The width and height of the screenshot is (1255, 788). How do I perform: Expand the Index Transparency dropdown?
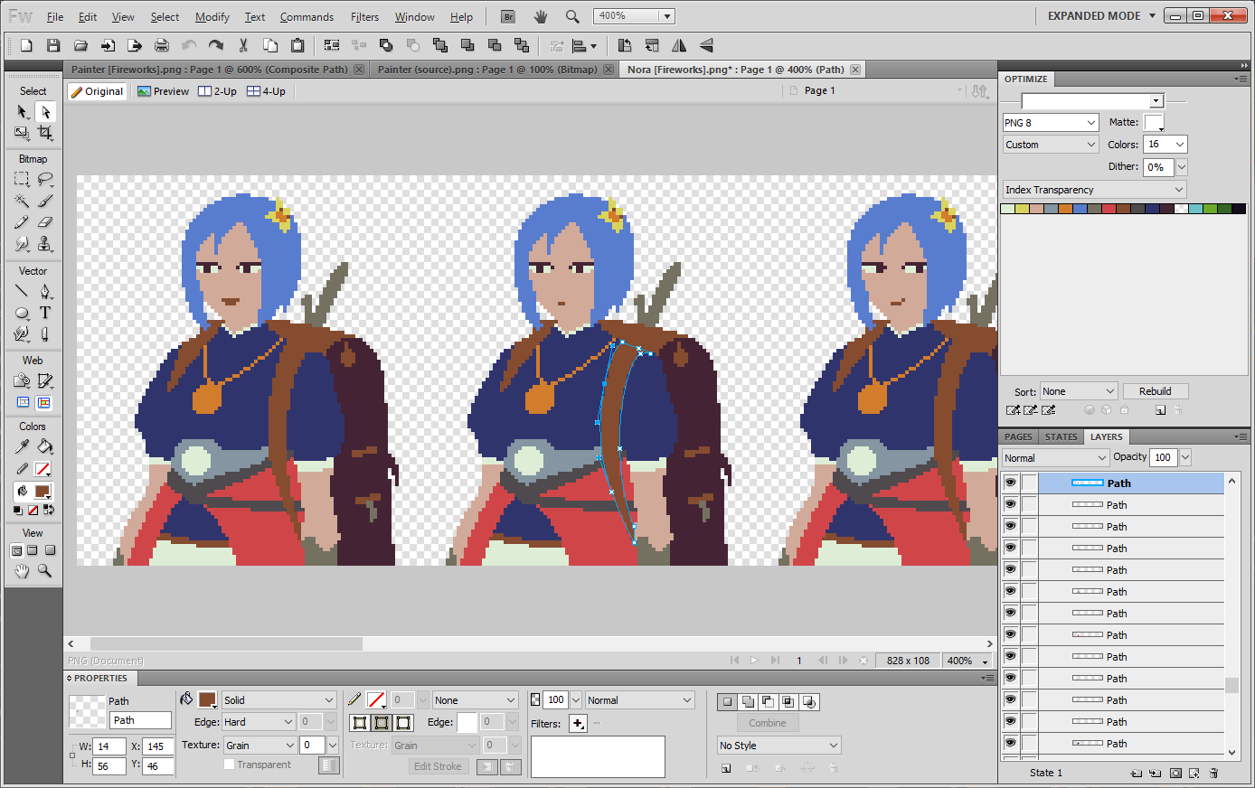[1094, 190]
